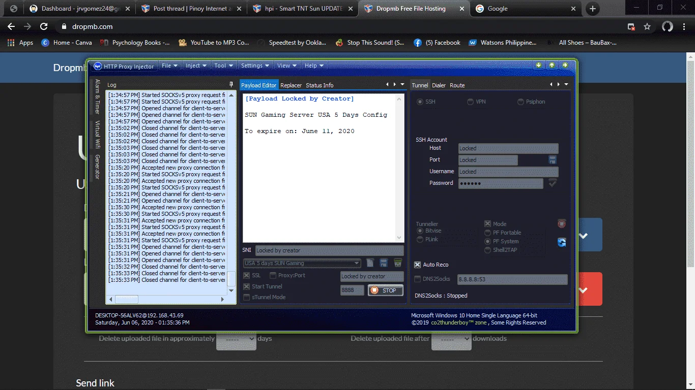Select the Bitvise radio button
Viewport: 695px width, 390px height.
[420, 231]
